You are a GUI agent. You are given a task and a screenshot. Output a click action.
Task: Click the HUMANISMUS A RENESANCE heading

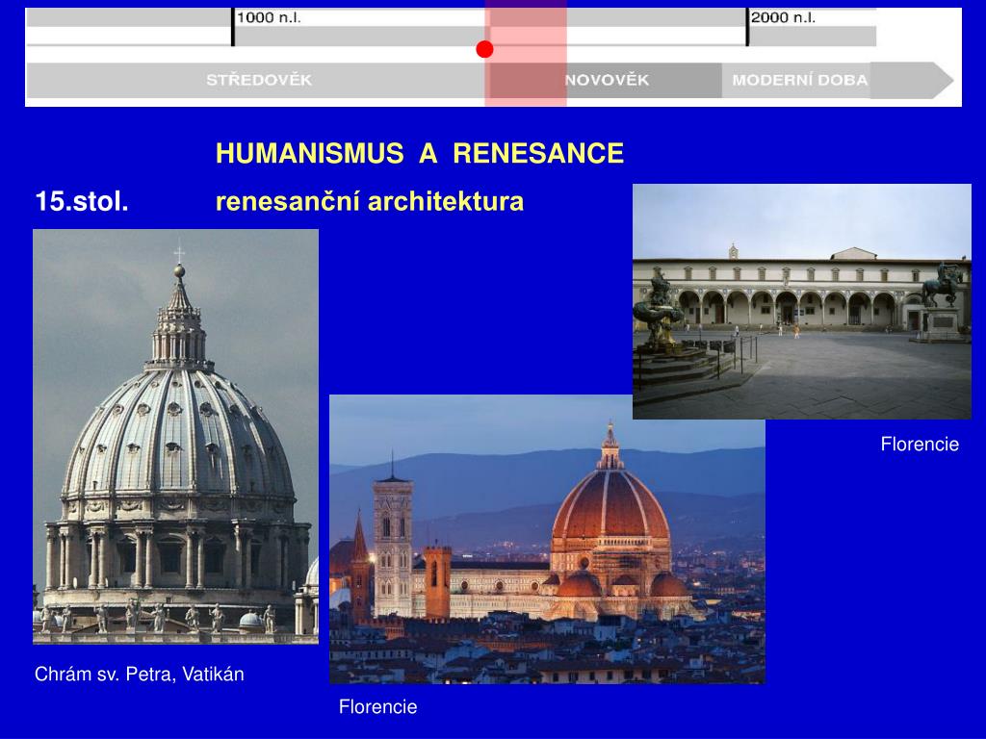pos(420,153)
